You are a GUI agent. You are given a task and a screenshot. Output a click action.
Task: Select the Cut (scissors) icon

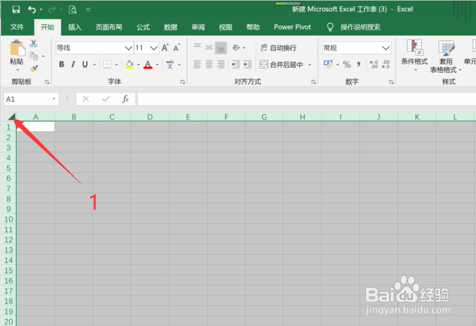tap(34, 43)
